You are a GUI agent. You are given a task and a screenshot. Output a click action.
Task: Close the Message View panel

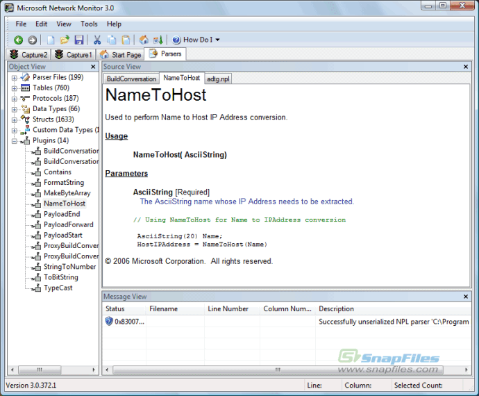pos(466,297)
